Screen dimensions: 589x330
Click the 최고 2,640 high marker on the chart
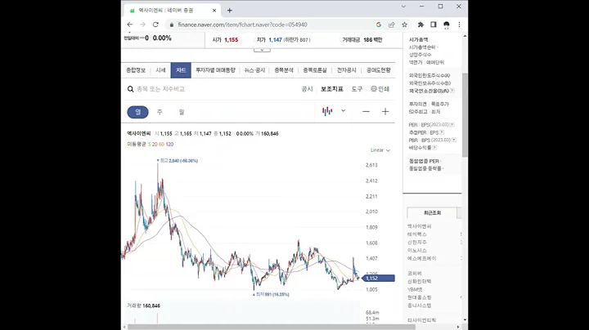(178, 160)
